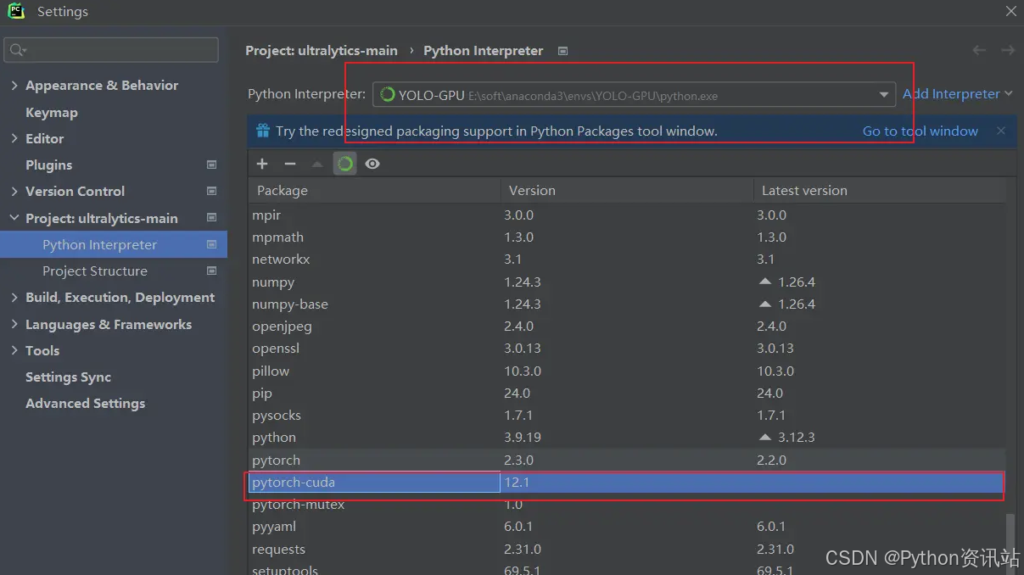Select the pysocks package row
Screen dimensions: 1024x575
627,416
